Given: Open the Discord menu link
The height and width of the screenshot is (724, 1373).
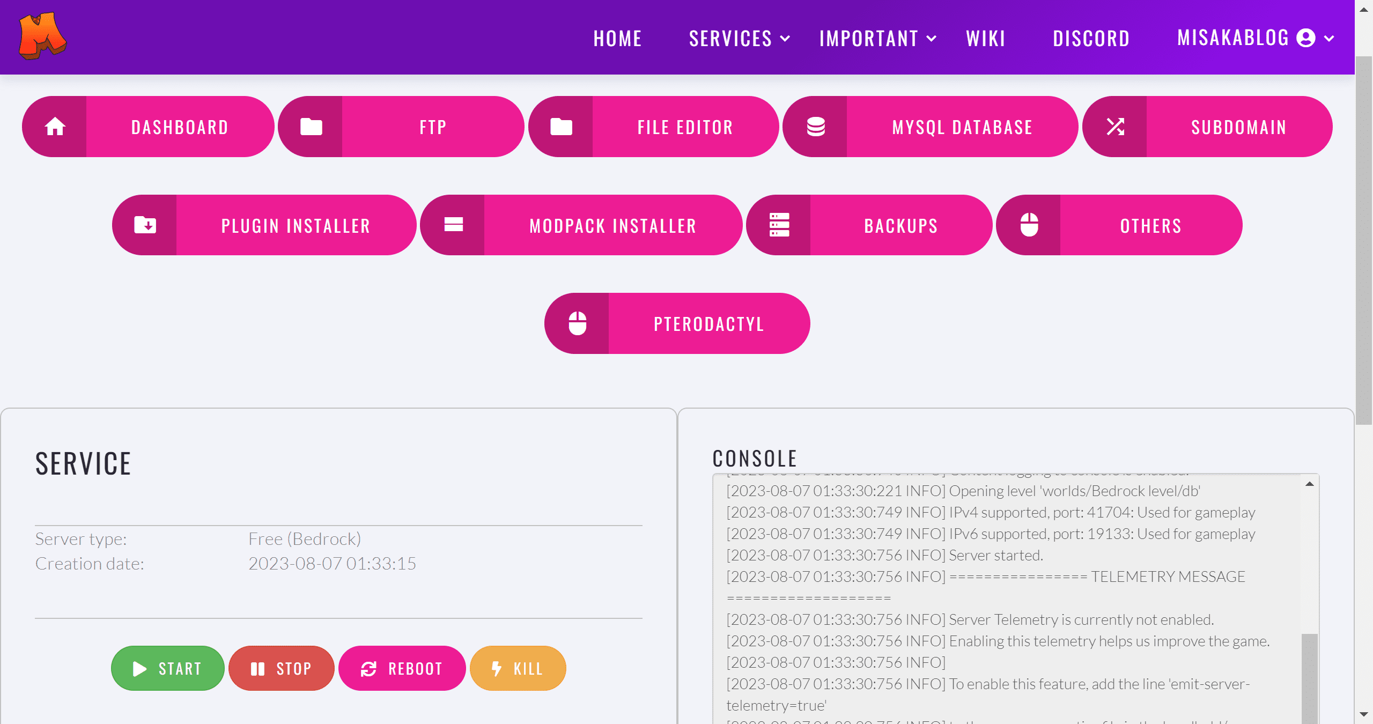Looking at the screenshot, I should [1091, 39].
